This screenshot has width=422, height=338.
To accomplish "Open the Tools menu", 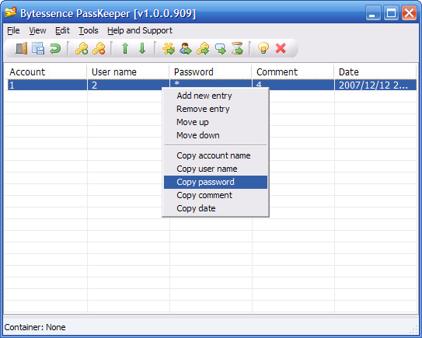I will coord(89,30).
